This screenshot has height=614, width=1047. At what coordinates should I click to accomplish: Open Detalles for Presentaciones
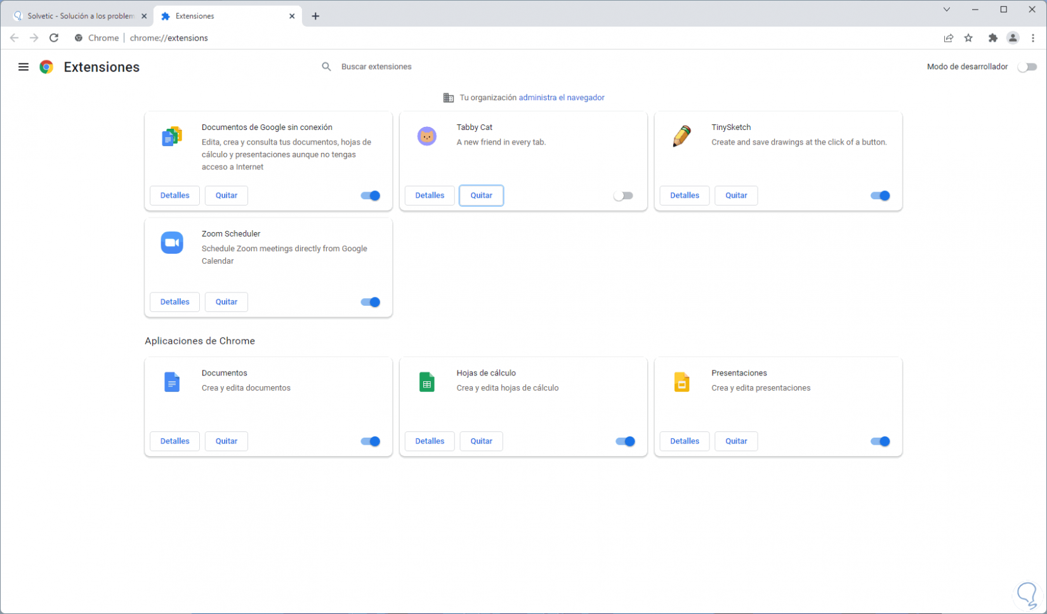pos(685,441)
